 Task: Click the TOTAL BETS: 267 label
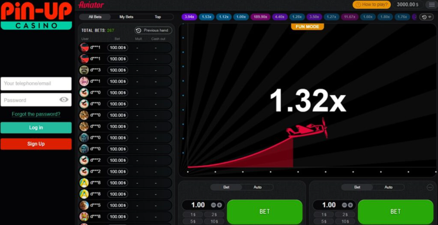point(98,30)
